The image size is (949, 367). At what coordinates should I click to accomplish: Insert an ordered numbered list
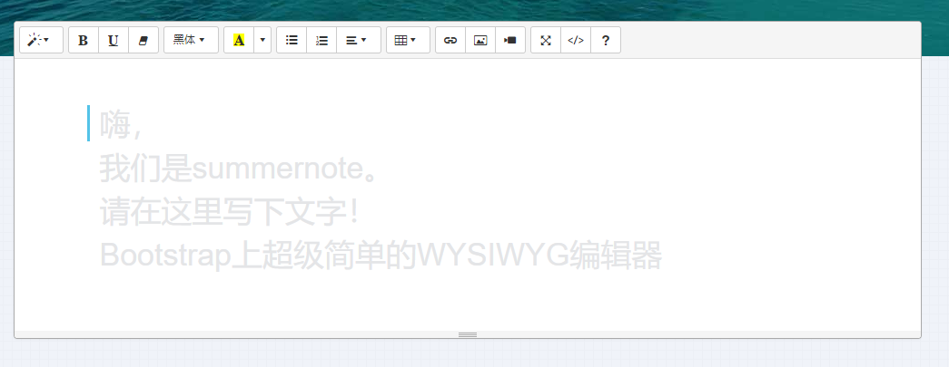click(321, 40)
